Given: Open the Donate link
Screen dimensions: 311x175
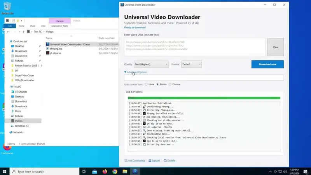Looking at the screenshot, I should pyautogui.click(x=169, y=160).
